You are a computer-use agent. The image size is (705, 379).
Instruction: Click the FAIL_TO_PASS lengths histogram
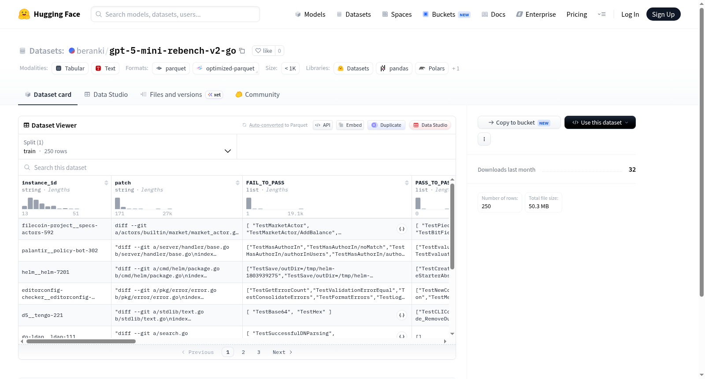click(x=275, y=203)
